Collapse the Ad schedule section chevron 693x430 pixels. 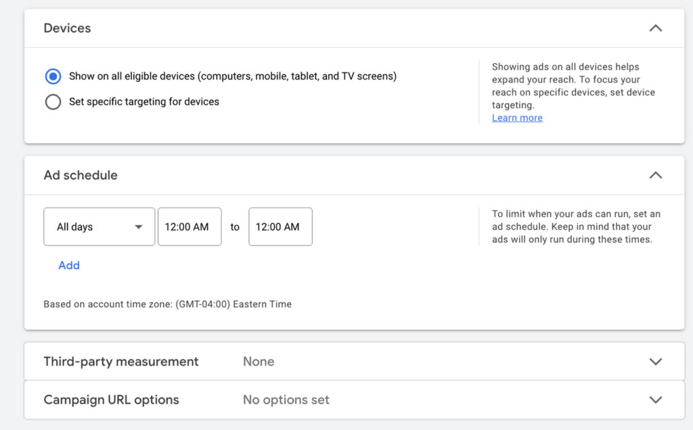pos(655,175)
